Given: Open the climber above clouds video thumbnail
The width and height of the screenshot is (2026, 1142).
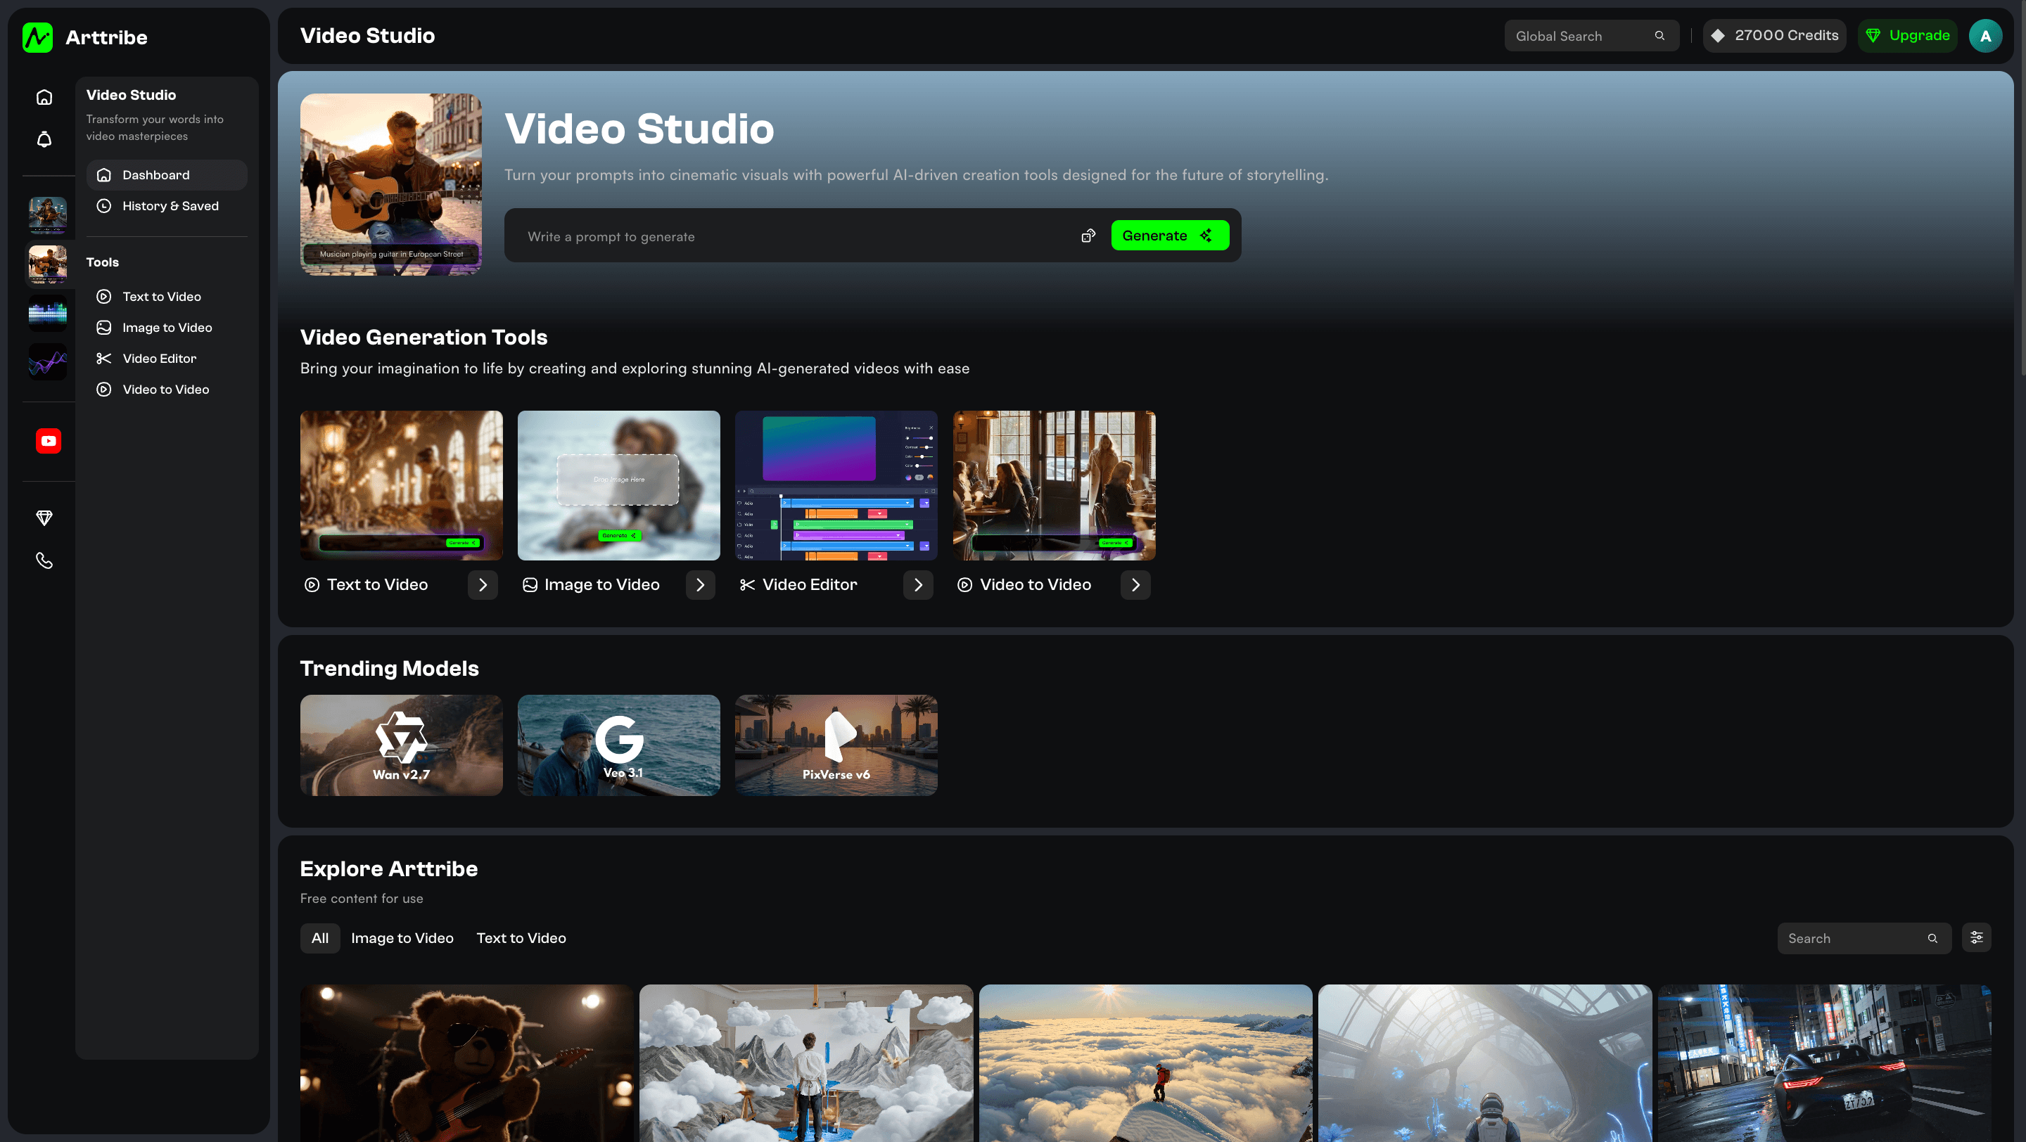Looking at the screenshot, I should tap(1145, 1063).
